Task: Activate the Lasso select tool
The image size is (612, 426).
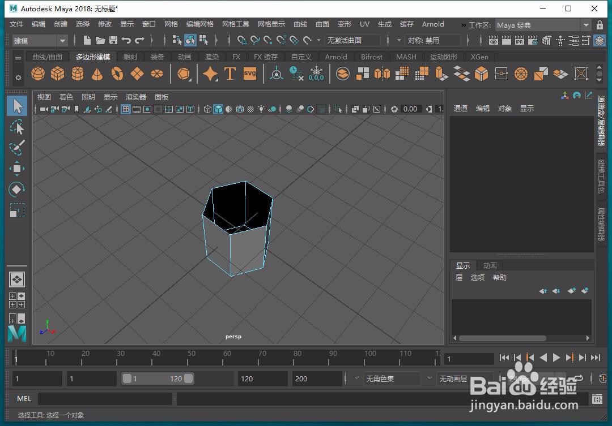Action: [x=17, y=127]
